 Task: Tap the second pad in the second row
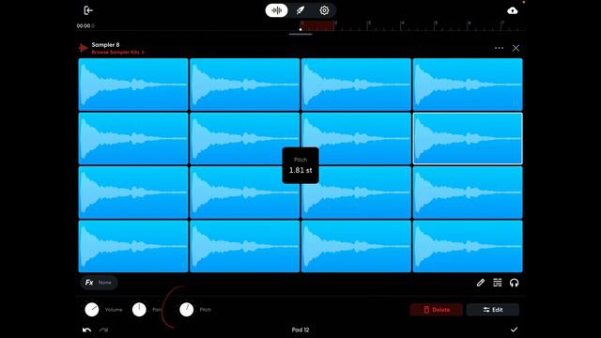coord(244,138)
